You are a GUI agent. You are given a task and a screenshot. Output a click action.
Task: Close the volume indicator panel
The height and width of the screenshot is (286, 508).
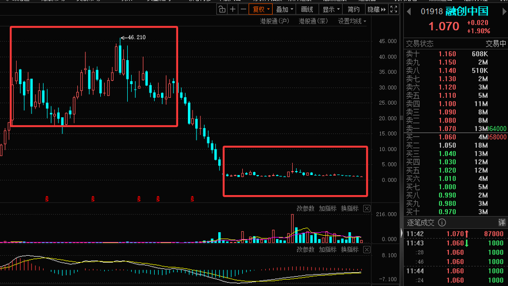pos(367,209)
